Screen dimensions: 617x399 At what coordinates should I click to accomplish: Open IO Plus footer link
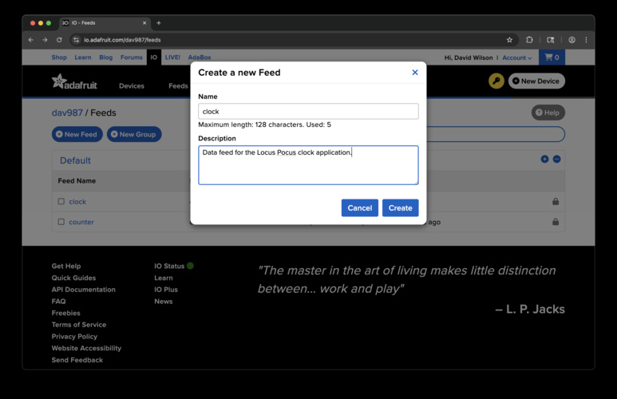(166, 290)
